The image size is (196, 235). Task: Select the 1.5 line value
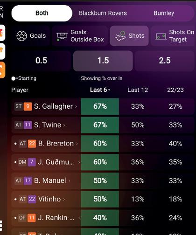click(x=103, y=61)
